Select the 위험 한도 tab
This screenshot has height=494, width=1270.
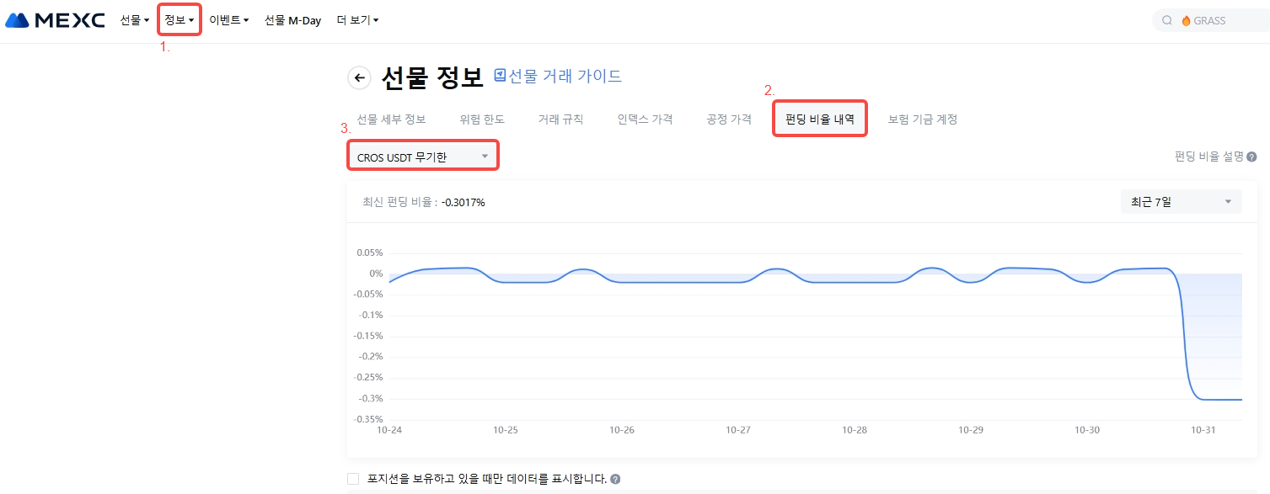coord(482,120)
